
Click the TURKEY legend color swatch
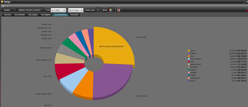tap(189, 53)
